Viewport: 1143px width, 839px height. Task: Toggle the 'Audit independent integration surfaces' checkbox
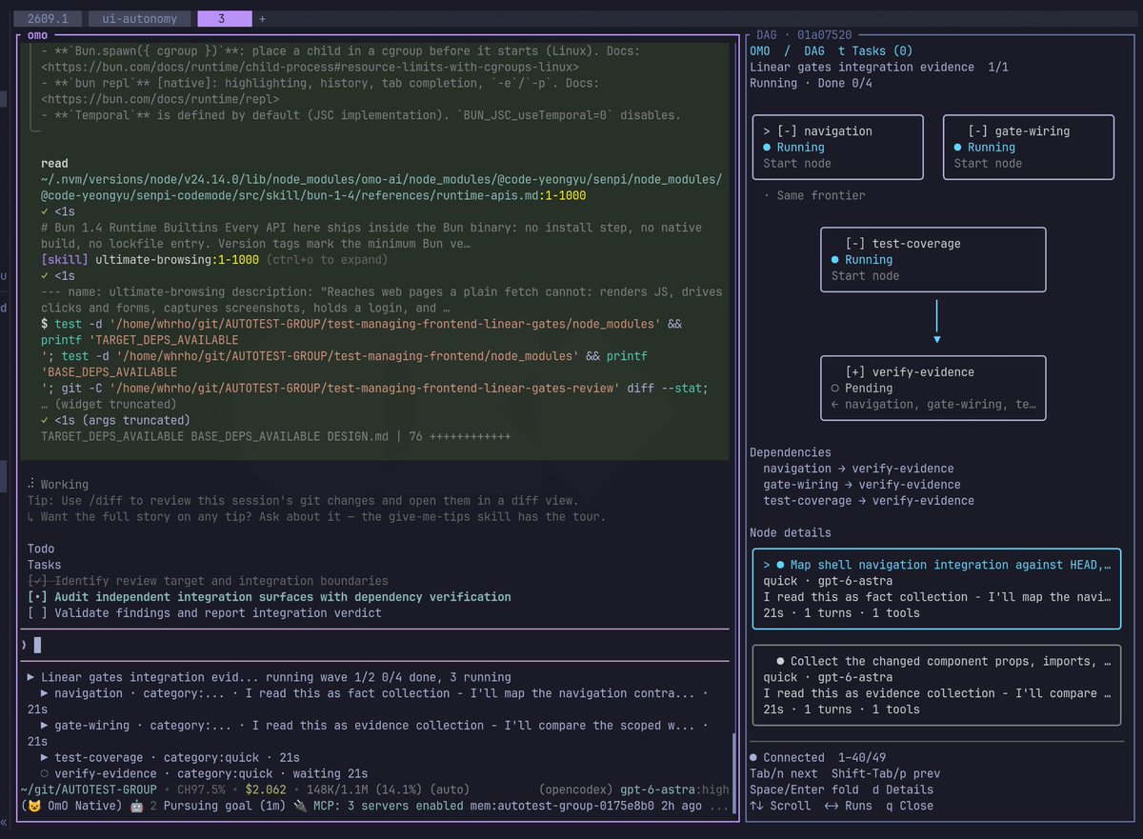(36, 597)
